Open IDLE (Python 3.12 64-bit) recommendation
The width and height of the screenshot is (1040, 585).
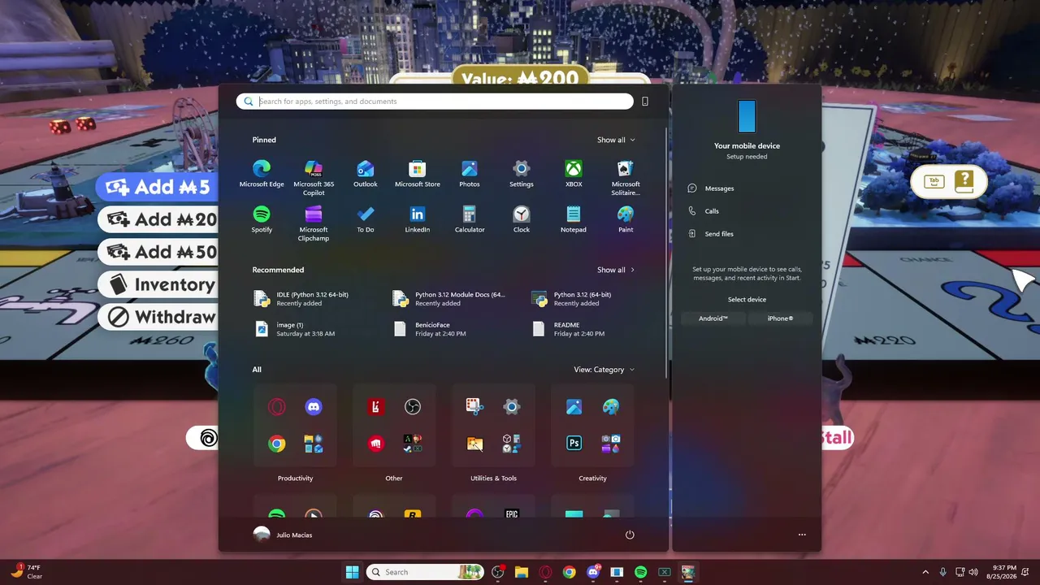312,299
